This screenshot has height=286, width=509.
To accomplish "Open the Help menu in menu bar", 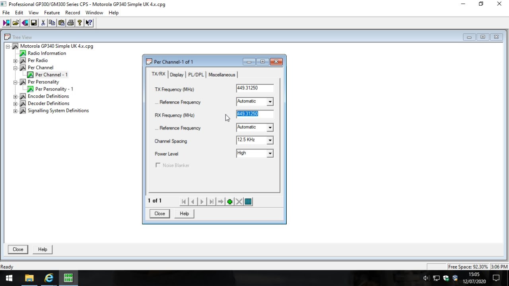I will click(114, 13).
